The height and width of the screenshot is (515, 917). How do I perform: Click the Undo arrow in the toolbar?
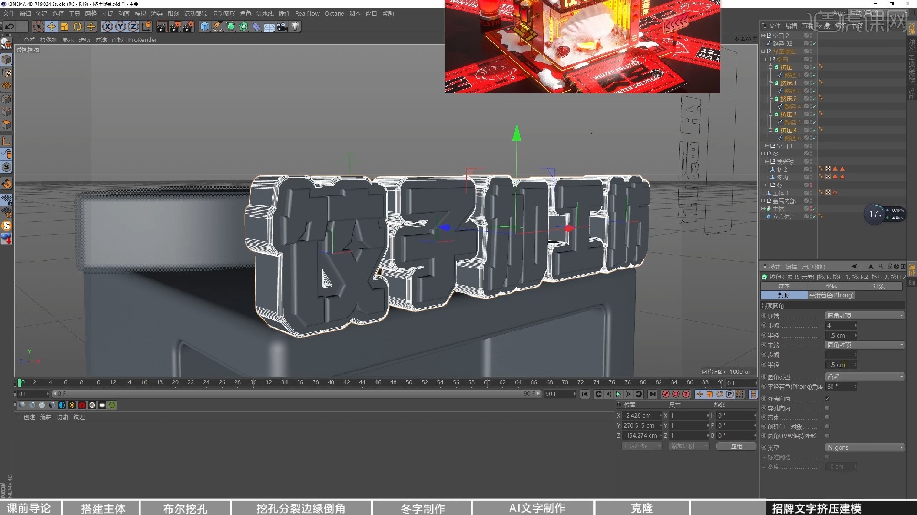[10, 27]
